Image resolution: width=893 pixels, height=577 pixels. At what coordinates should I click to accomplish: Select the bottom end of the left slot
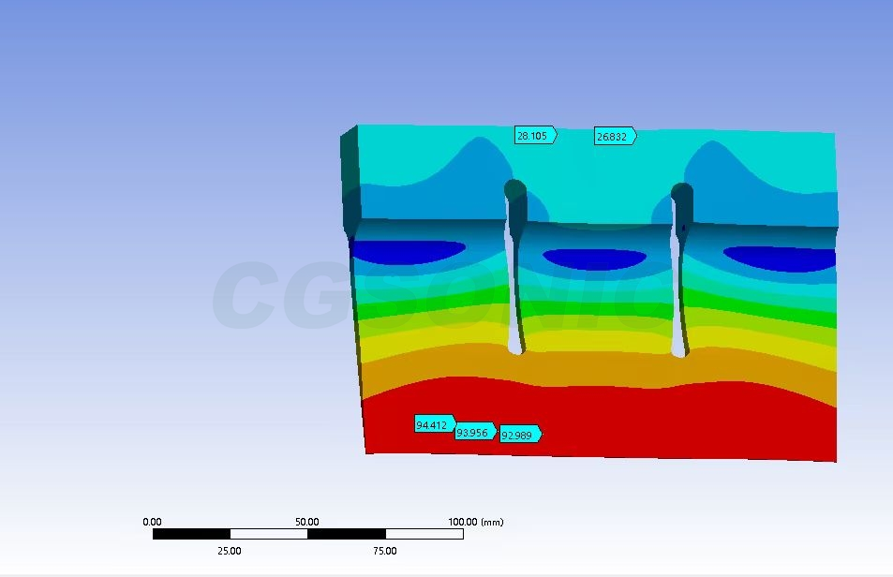pos(513,348)
